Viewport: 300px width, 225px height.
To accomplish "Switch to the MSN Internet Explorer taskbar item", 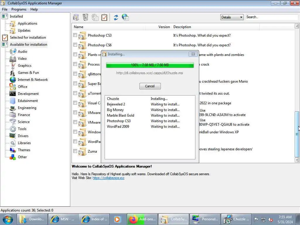I will [x=63, y=219].
